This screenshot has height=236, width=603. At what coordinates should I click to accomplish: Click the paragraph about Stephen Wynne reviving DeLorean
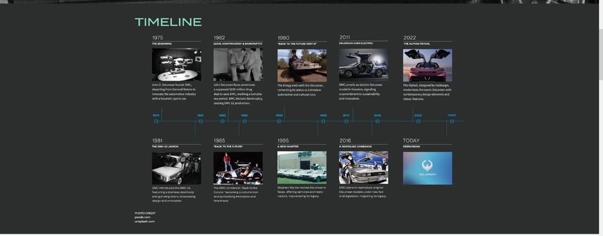(x=302, y=192)
